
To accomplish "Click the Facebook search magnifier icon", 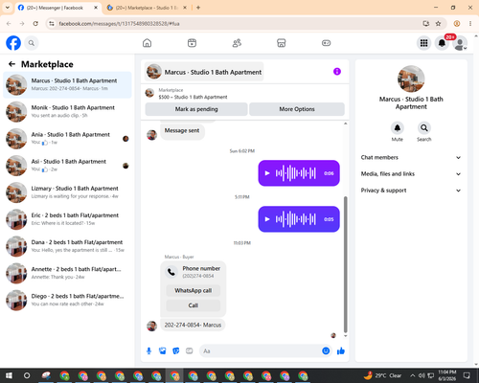I will (32, 43).
